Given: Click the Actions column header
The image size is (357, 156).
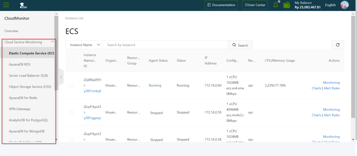Looking at the screenshot, I should 334,61.
